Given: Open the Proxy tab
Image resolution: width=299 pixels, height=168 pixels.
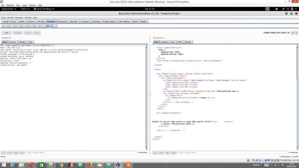Looking at the screenshot, I should (x=14, y=21).
